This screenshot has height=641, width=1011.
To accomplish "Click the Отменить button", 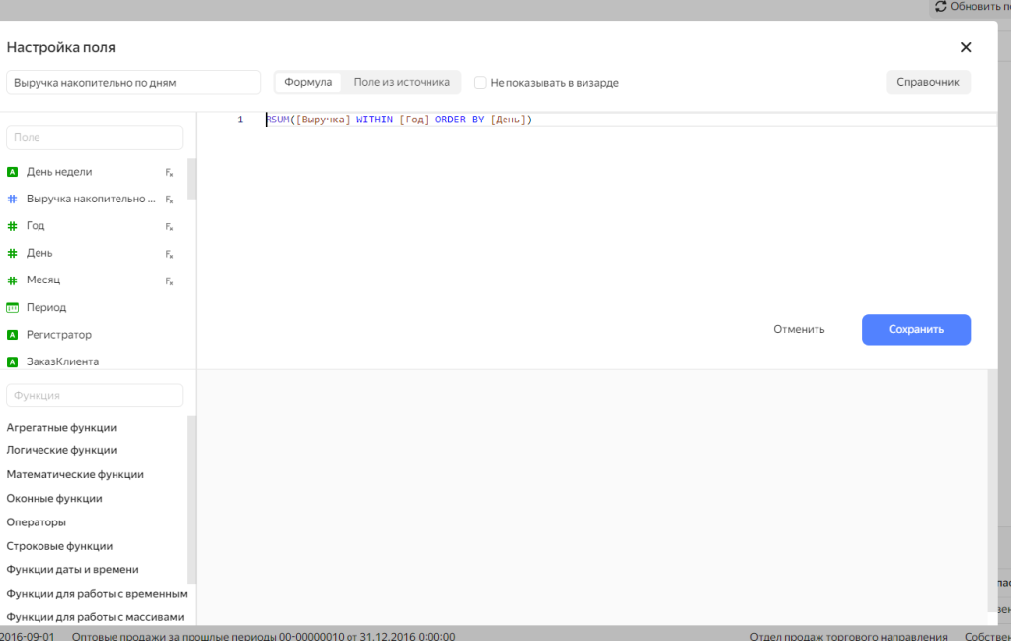I will [x=799, y=329].
